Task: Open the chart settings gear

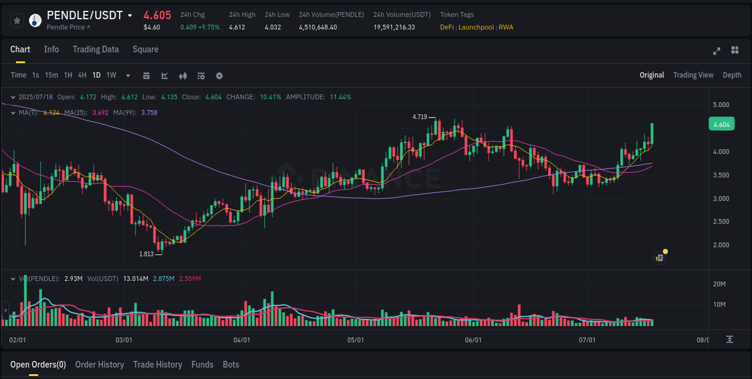Action: pos(219,76)
